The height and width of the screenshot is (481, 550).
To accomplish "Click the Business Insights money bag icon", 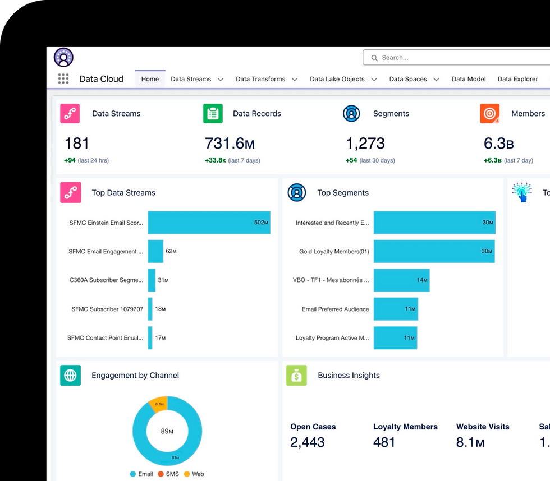I will click(x=296, y=375).
